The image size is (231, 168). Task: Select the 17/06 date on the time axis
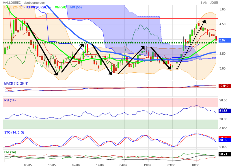coord(100,165)
